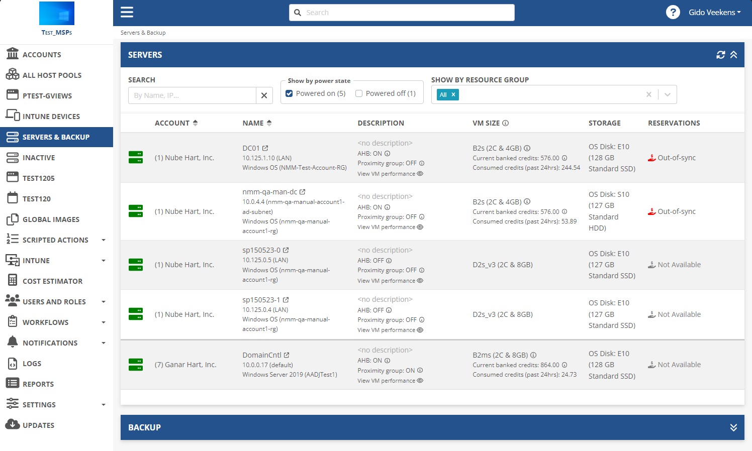Clear the server search field
Screen dimensions: 752x451
264,95
